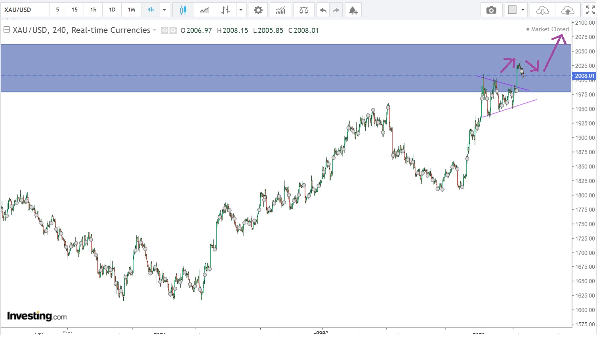Click the 1575.00 price axis label
The width and height of the screenshot is (597, 337).
coord(585,324)
